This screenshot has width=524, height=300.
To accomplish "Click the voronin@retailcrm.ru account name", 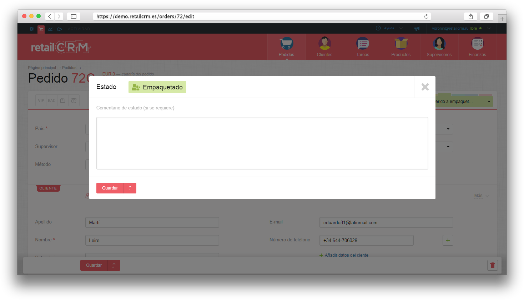I will [450, 28].
